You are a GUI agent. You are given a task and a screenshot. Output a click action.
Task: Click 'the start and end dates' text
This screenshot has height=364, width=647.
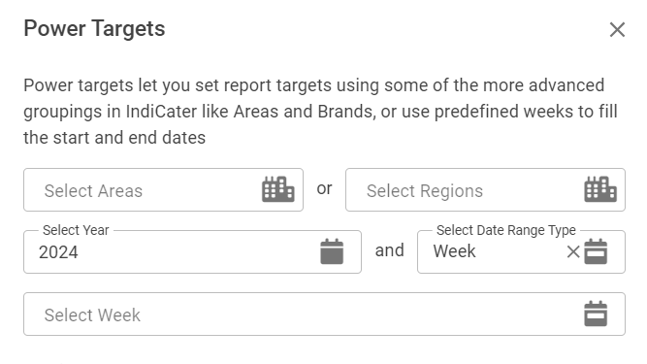click(114, 138)
